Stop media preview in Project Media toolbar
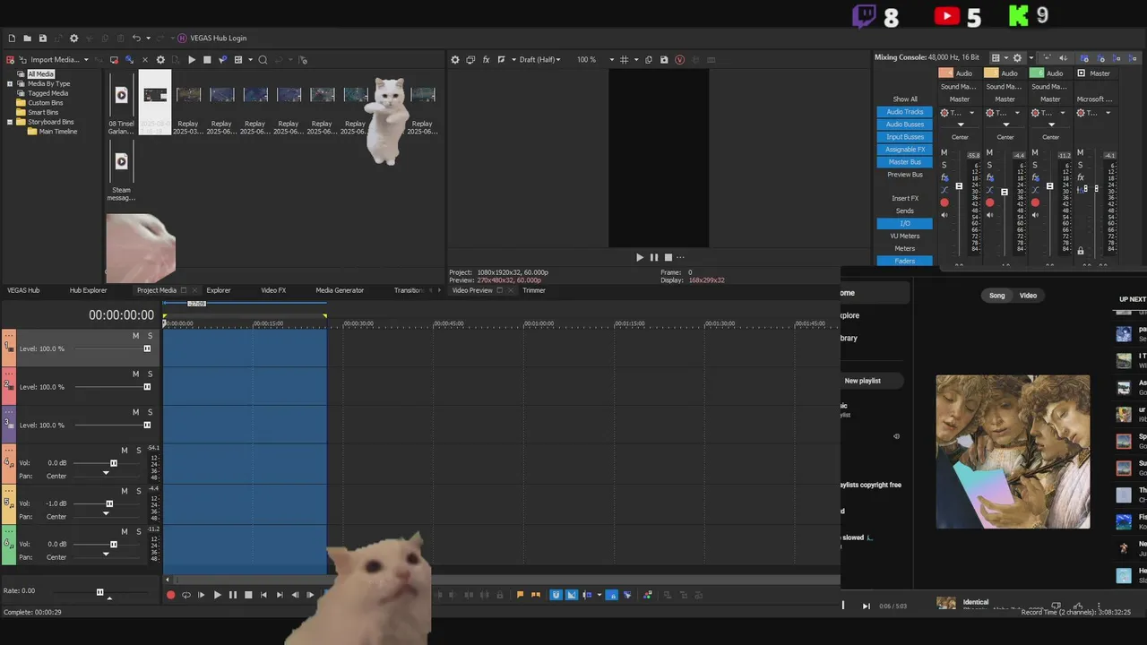Screen dimensions: 1147x645 coord(207,60)
